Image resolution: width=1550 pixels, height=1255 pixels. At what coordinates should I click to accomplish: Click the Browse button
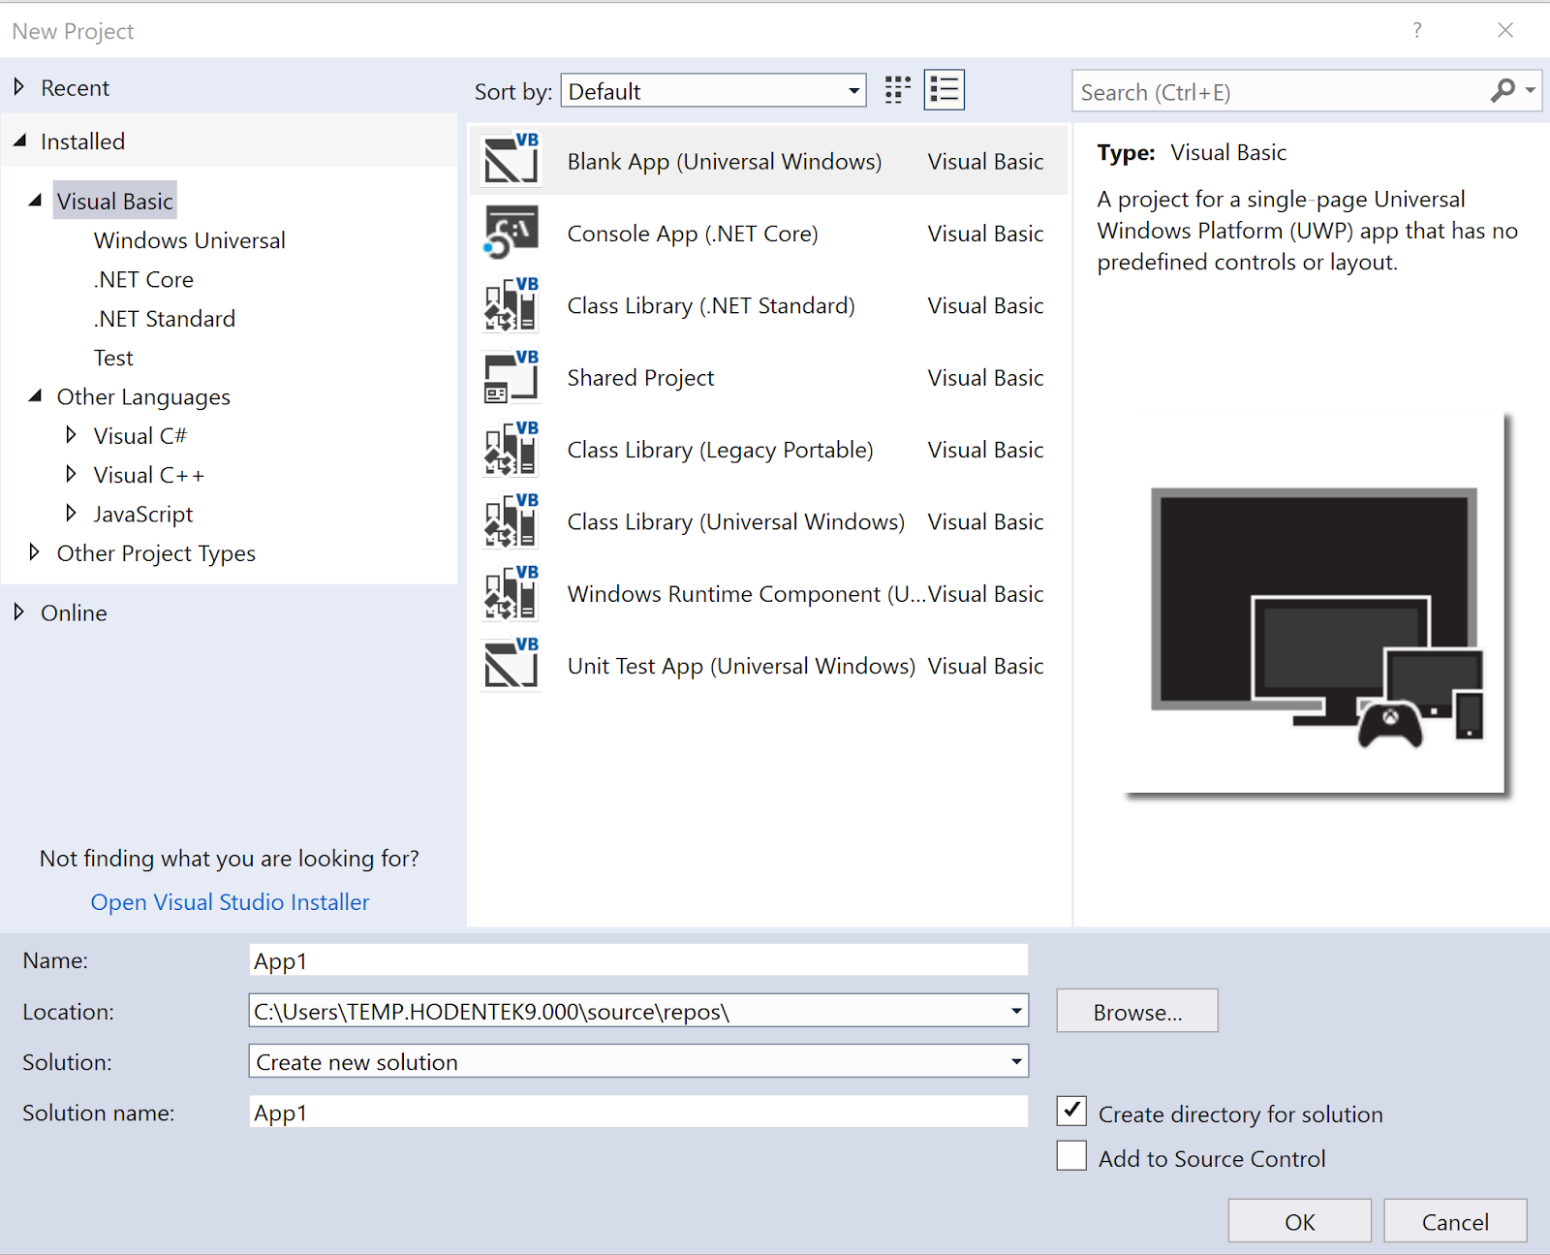(1136, 1011)
